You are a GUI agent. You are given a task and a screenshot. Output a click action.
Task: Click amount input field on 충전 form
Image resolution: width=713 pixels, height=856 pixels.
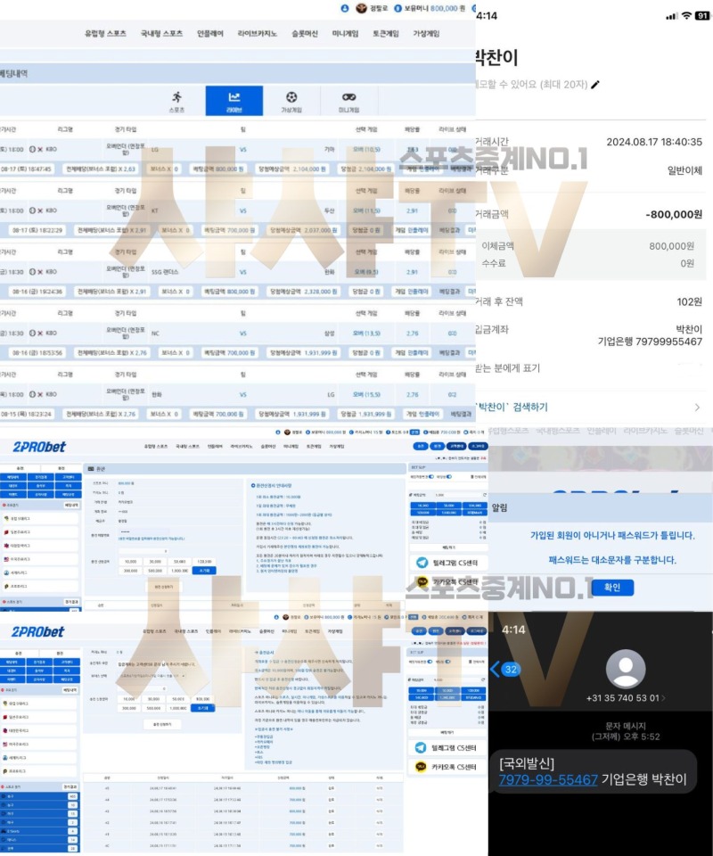click(143, 689)
